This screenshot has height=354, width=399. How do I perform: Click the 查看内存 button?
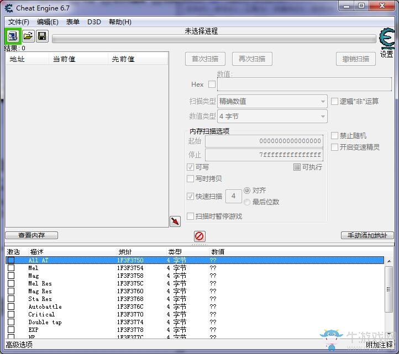pos(32,235)
